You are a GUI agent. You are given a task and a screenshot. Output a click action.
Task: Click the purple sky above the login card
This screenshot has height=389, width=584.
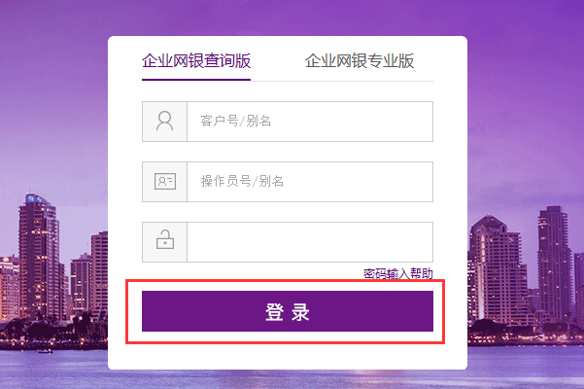292,17
